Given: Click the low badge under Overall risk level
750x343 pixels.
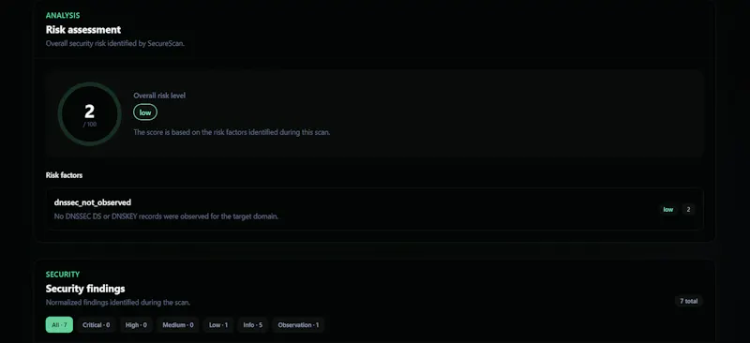Looking at the screenshot, I should (x=145, y=112).
